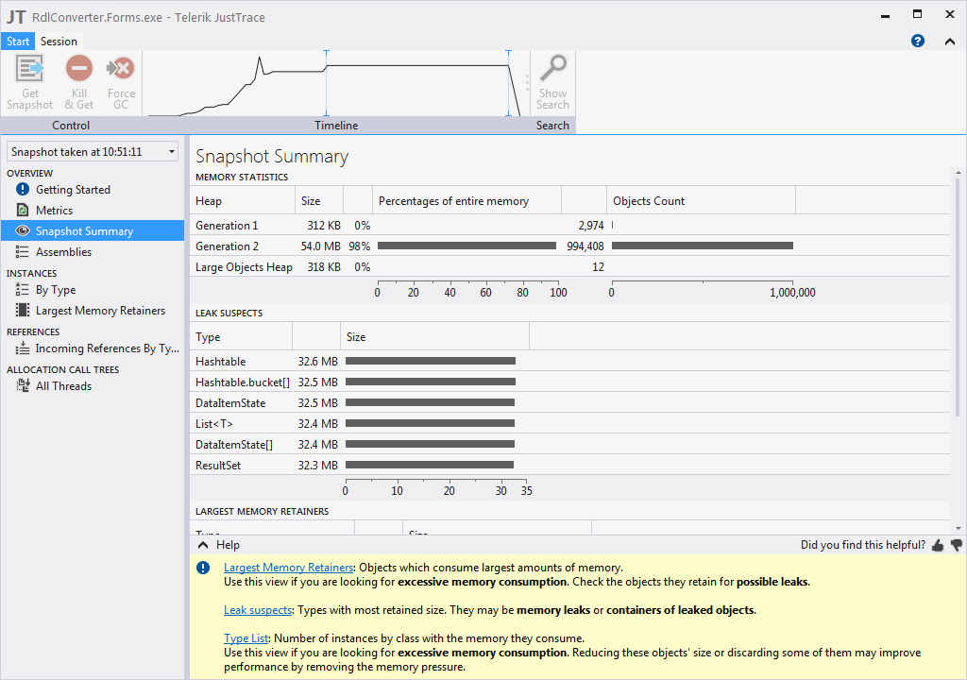Click the Assemblies list icon
The height and width of the screenshot is (680, 967).
(x=23, y=252)
